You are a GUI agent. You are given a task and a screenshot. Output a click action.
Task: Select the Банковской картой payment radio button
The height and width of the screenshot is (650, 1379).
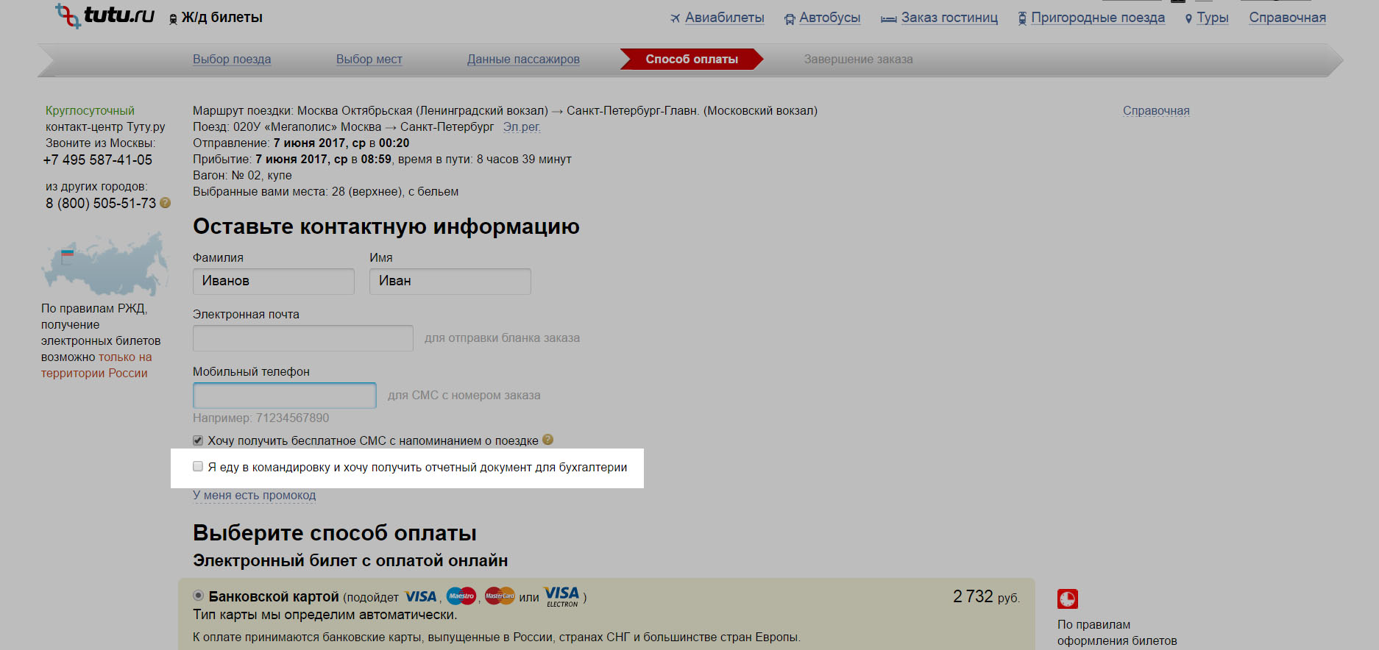(198, 596)
